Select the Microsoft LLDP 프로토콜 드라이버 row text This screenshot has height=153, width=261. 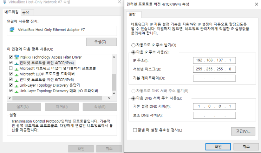[x=47, y=74]
